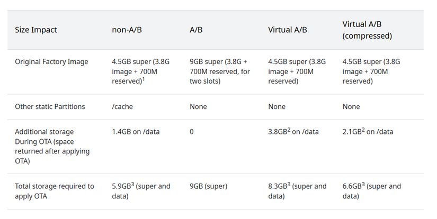Click footnote 3 next to 8.3GB

289,185
